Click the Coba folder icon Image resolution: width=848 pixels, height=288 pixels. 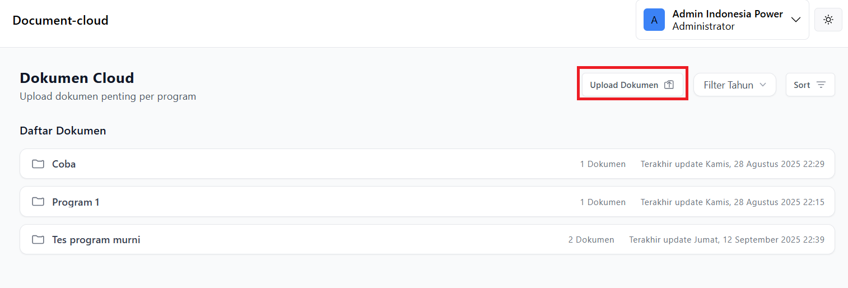[38, 164]
